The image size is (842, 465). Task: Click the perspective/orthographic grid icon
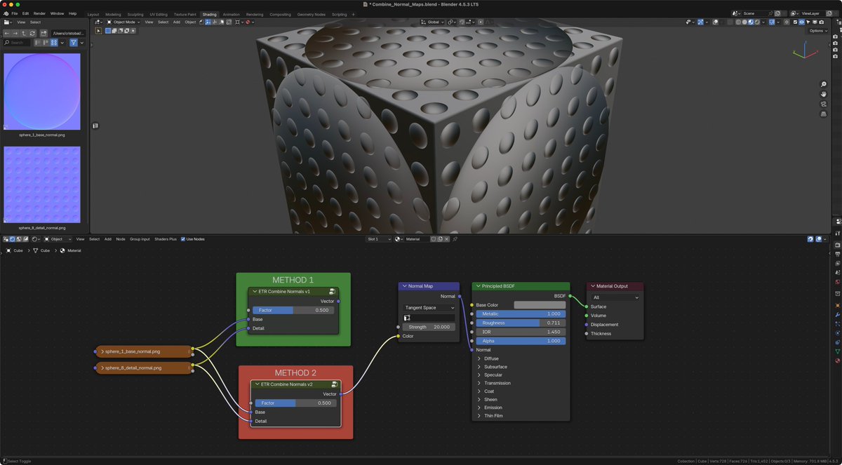tap(824, 114)
